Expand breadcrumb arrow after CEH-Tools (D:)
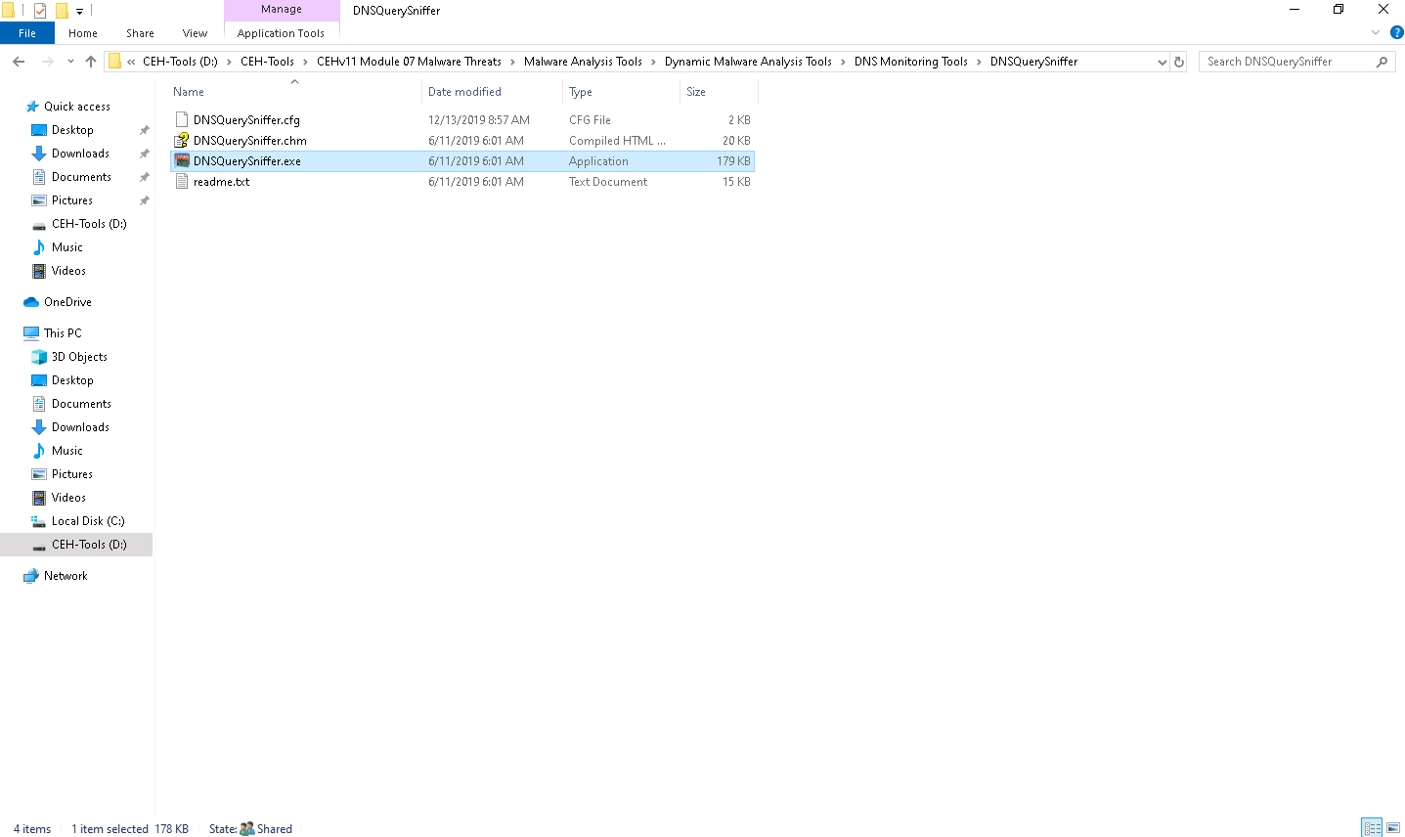The height and width of the screenshot is (837, 1405). [x=230, y=62]
